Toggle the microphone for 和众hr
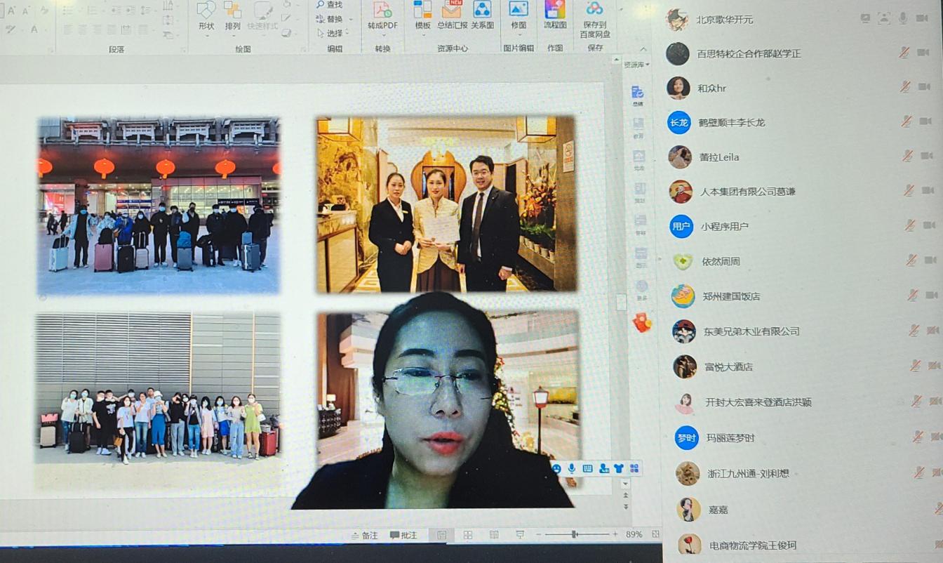The width and height of the screenshot is (943, 563). (905, 87)
